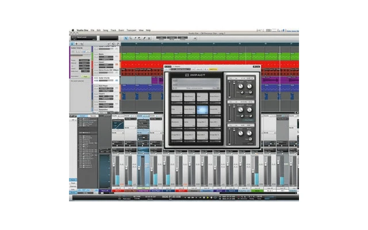Click the Tune knob in Impact

(249, 86)
